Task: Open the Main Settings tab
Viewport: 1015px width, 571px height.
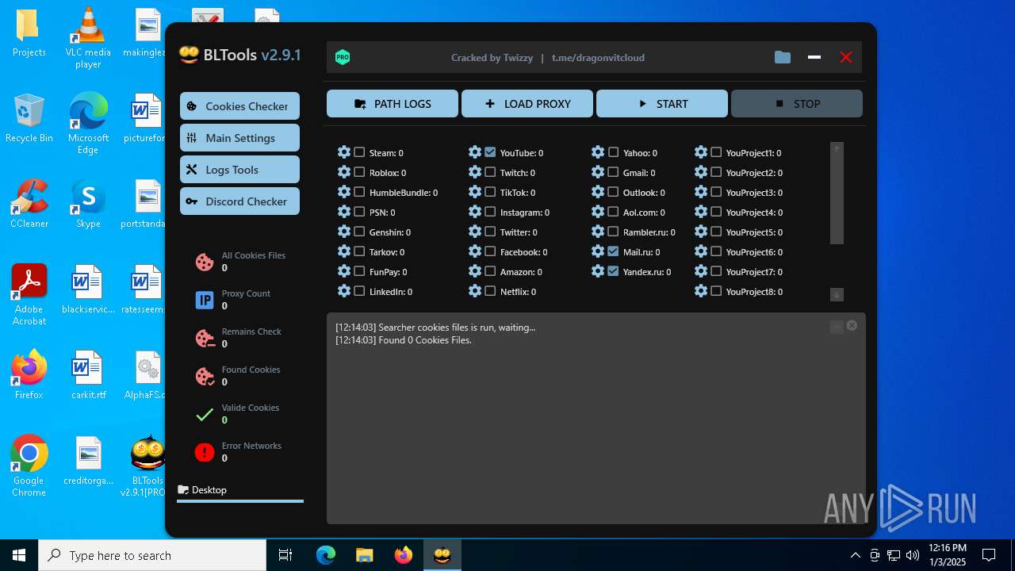Action: 239,137
